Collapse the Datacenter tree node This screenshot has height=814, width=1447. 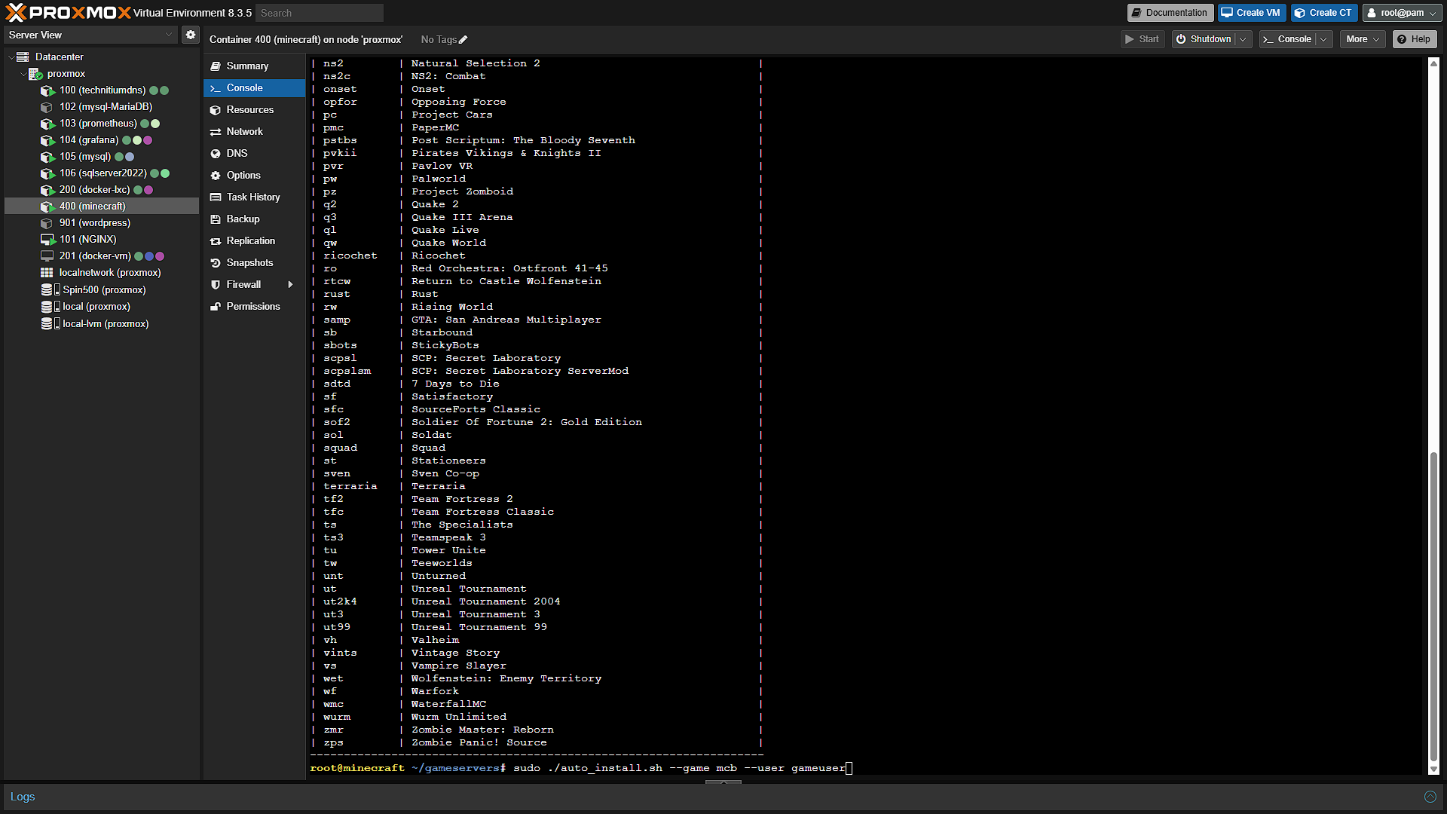click(11, 57)
